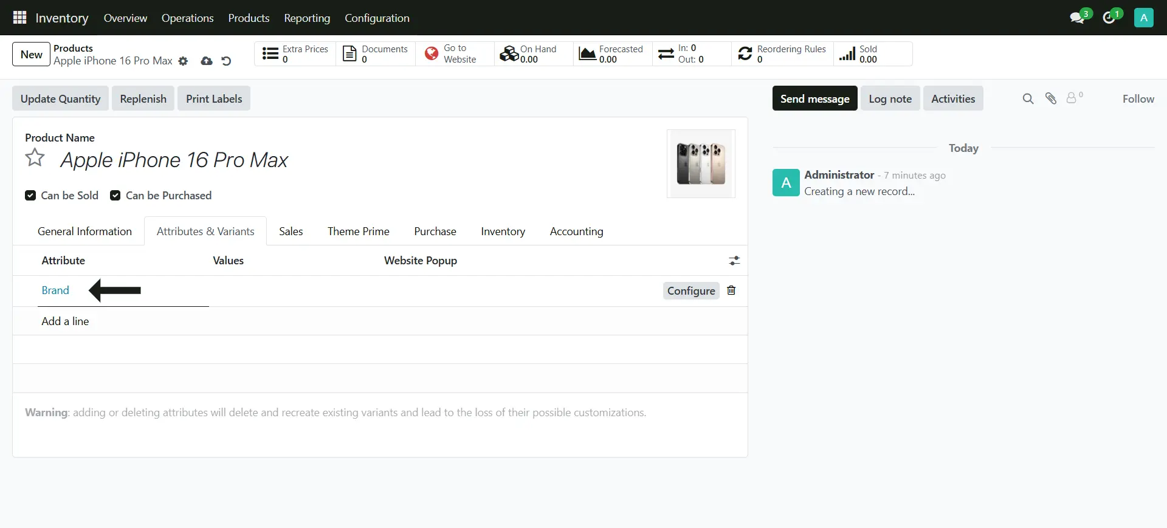This screenshot has width=1167, height=528.
Task: Mark product as favorite with star
Action: point(35,158)
